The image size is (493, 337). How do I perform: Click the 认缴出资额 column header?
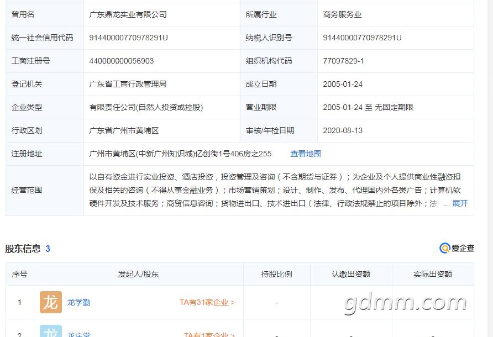point(351,274)
